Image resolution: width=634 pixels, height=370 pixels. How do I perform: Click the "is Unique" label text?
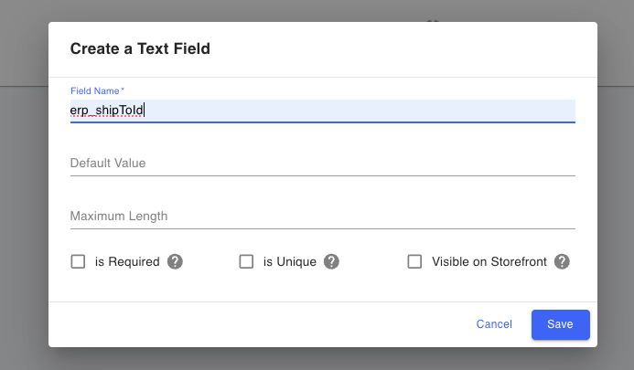coord(289,261)
